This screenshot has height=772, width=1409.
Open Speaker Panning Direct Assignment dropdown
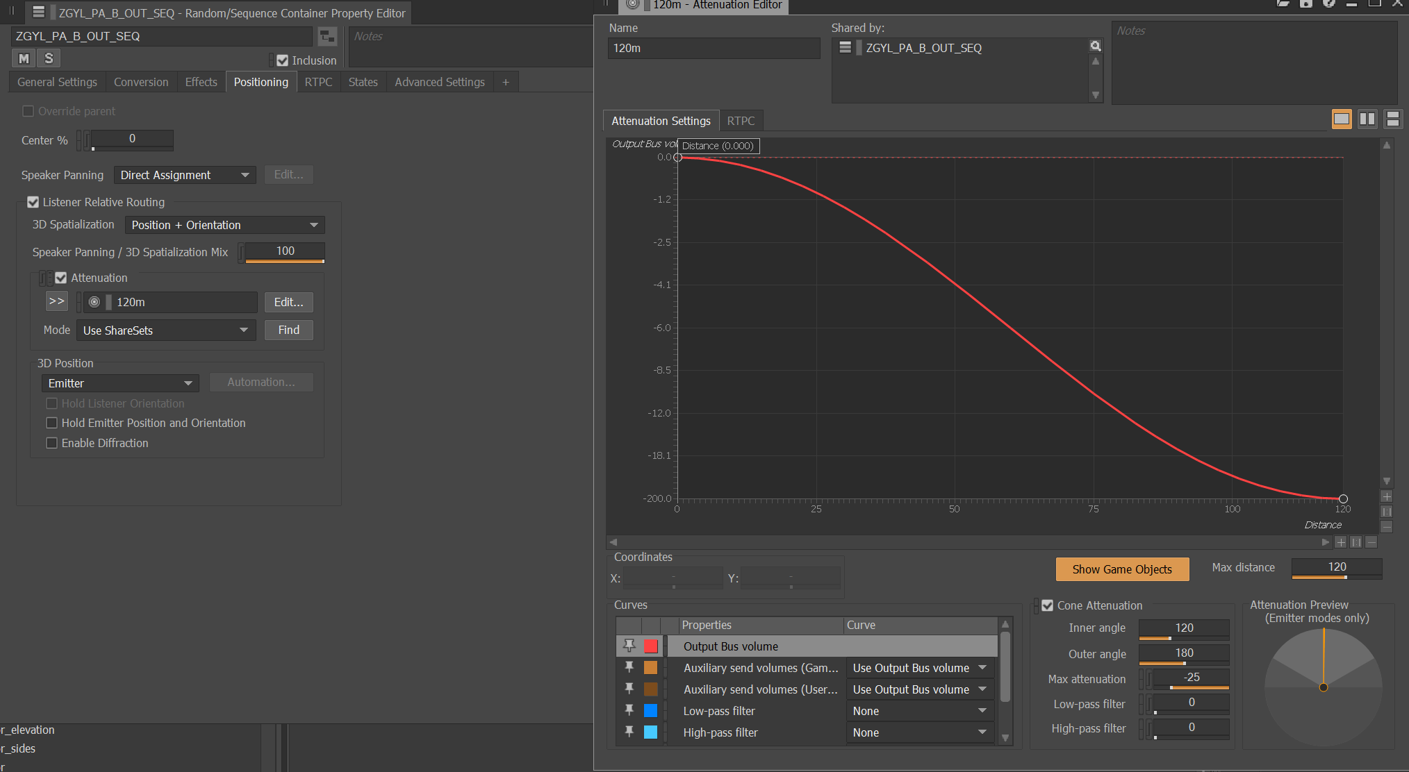pyautogui.click(x=185, y=175)
